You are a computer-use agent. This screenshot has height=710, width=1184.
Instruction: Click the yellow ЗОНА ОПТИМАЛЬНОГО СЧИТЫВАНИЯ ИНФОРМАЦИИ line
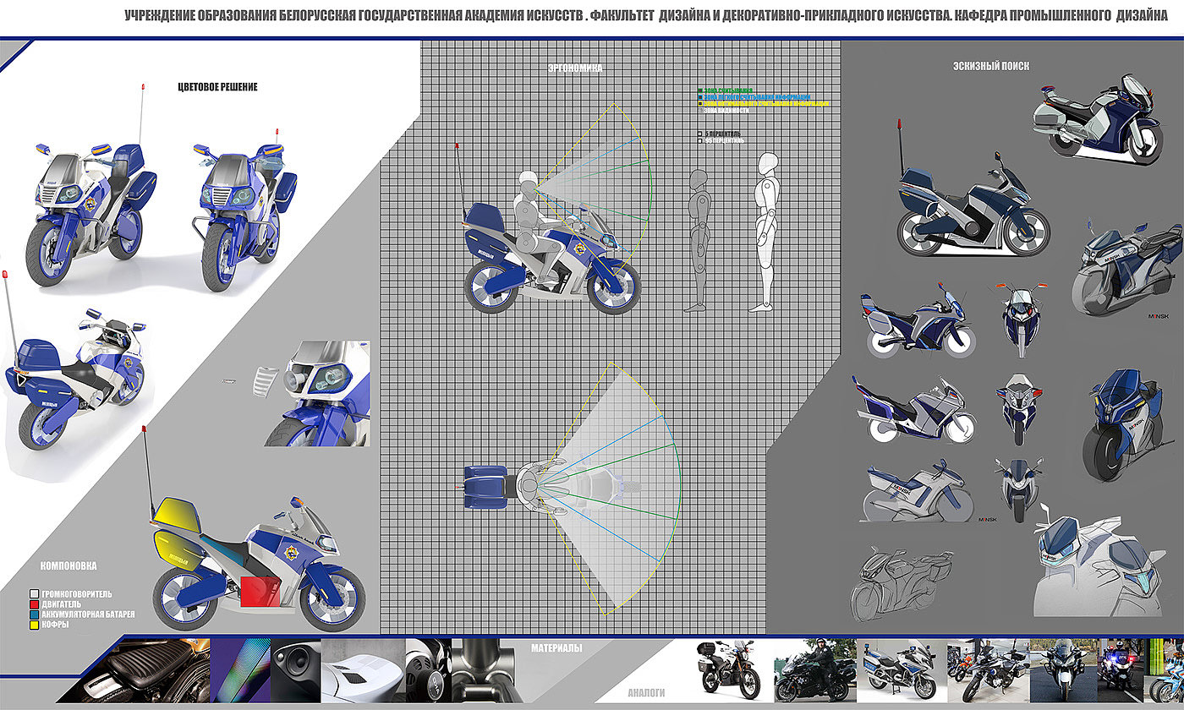[x=764, y=103]
